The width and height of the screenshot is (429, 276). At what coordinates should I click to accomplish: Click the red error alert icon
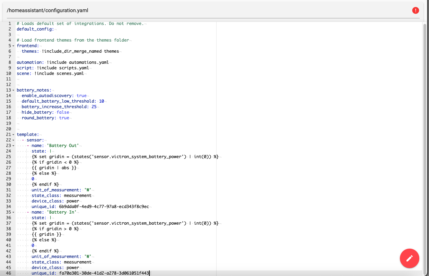pyautogui.click(x=415, y=10)
